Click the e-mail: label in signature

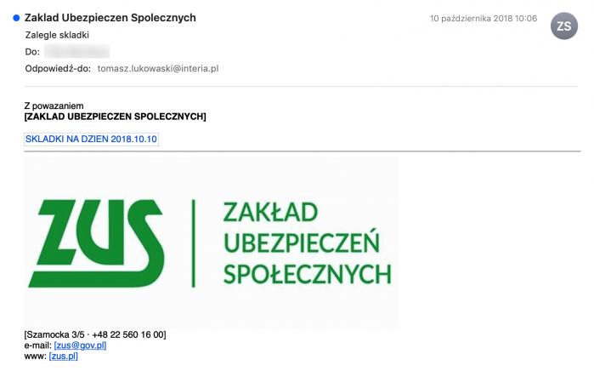point(38,345)
